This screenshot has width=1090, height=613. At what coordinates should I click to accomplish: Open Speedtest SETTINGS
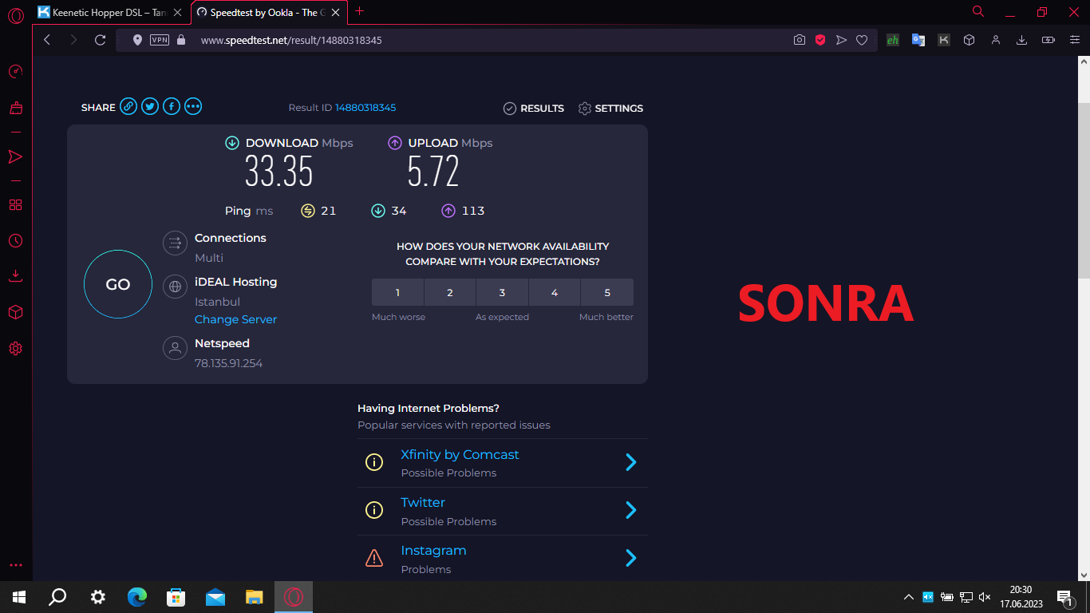610,108
